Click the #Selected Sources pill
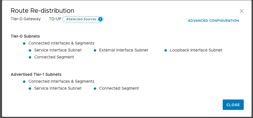253x118 pixels. coord(81,19)
